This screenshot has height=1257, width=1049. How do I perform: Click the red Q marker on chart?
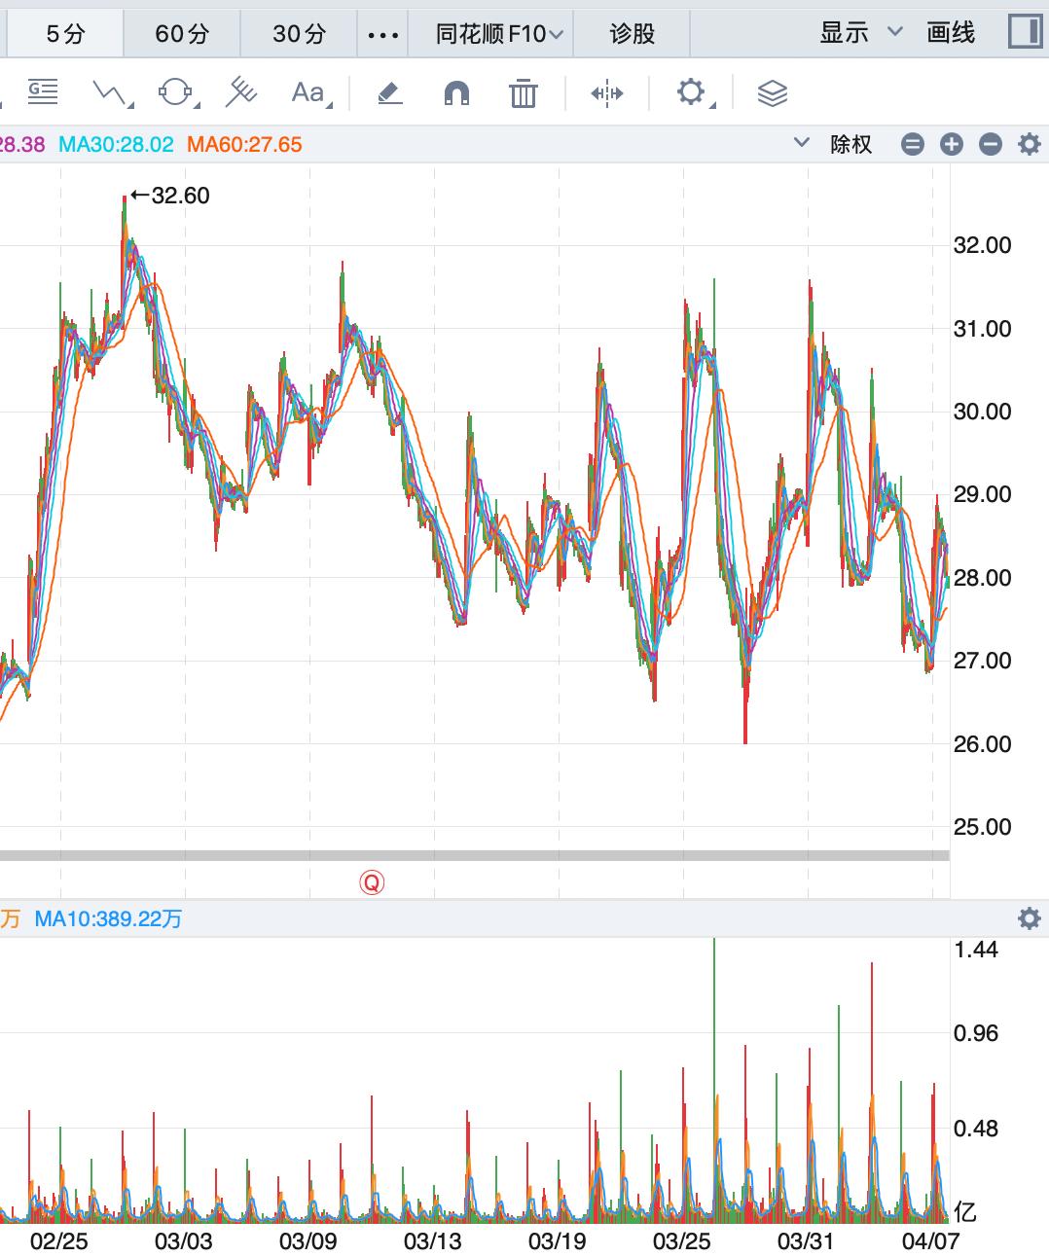372,882
